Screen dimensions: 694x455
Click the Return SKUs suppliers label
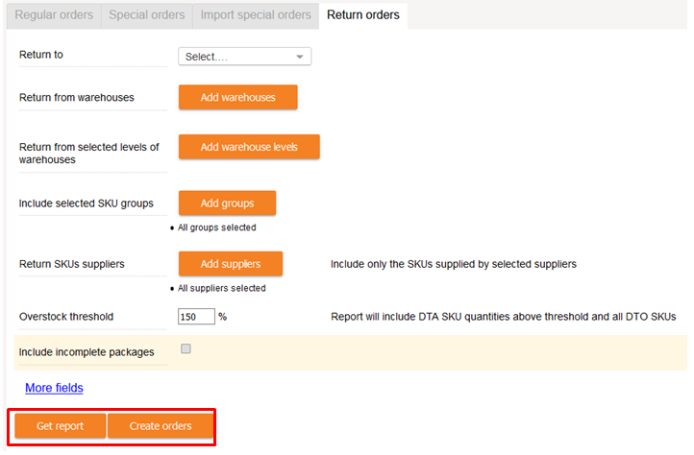pyautogui.click(x=72, y=263)
